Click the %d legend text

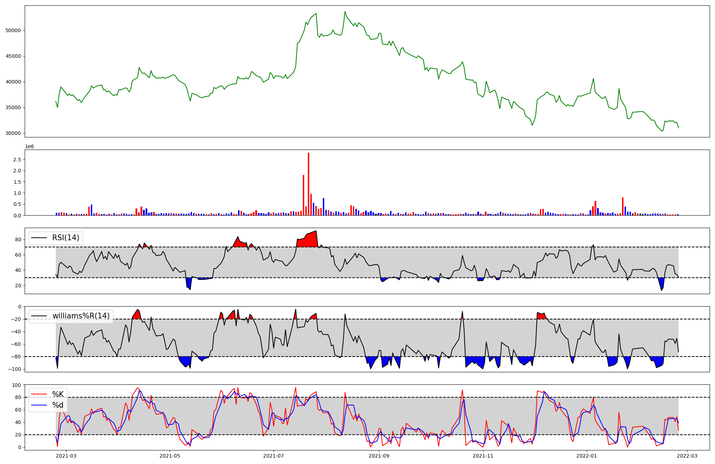[x=58, y=405]
